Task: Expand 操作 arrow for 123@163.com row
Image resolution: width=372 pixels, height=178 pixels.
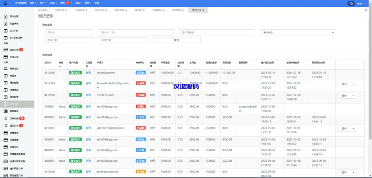Action: pyautogui.click(x=353, y=96)
